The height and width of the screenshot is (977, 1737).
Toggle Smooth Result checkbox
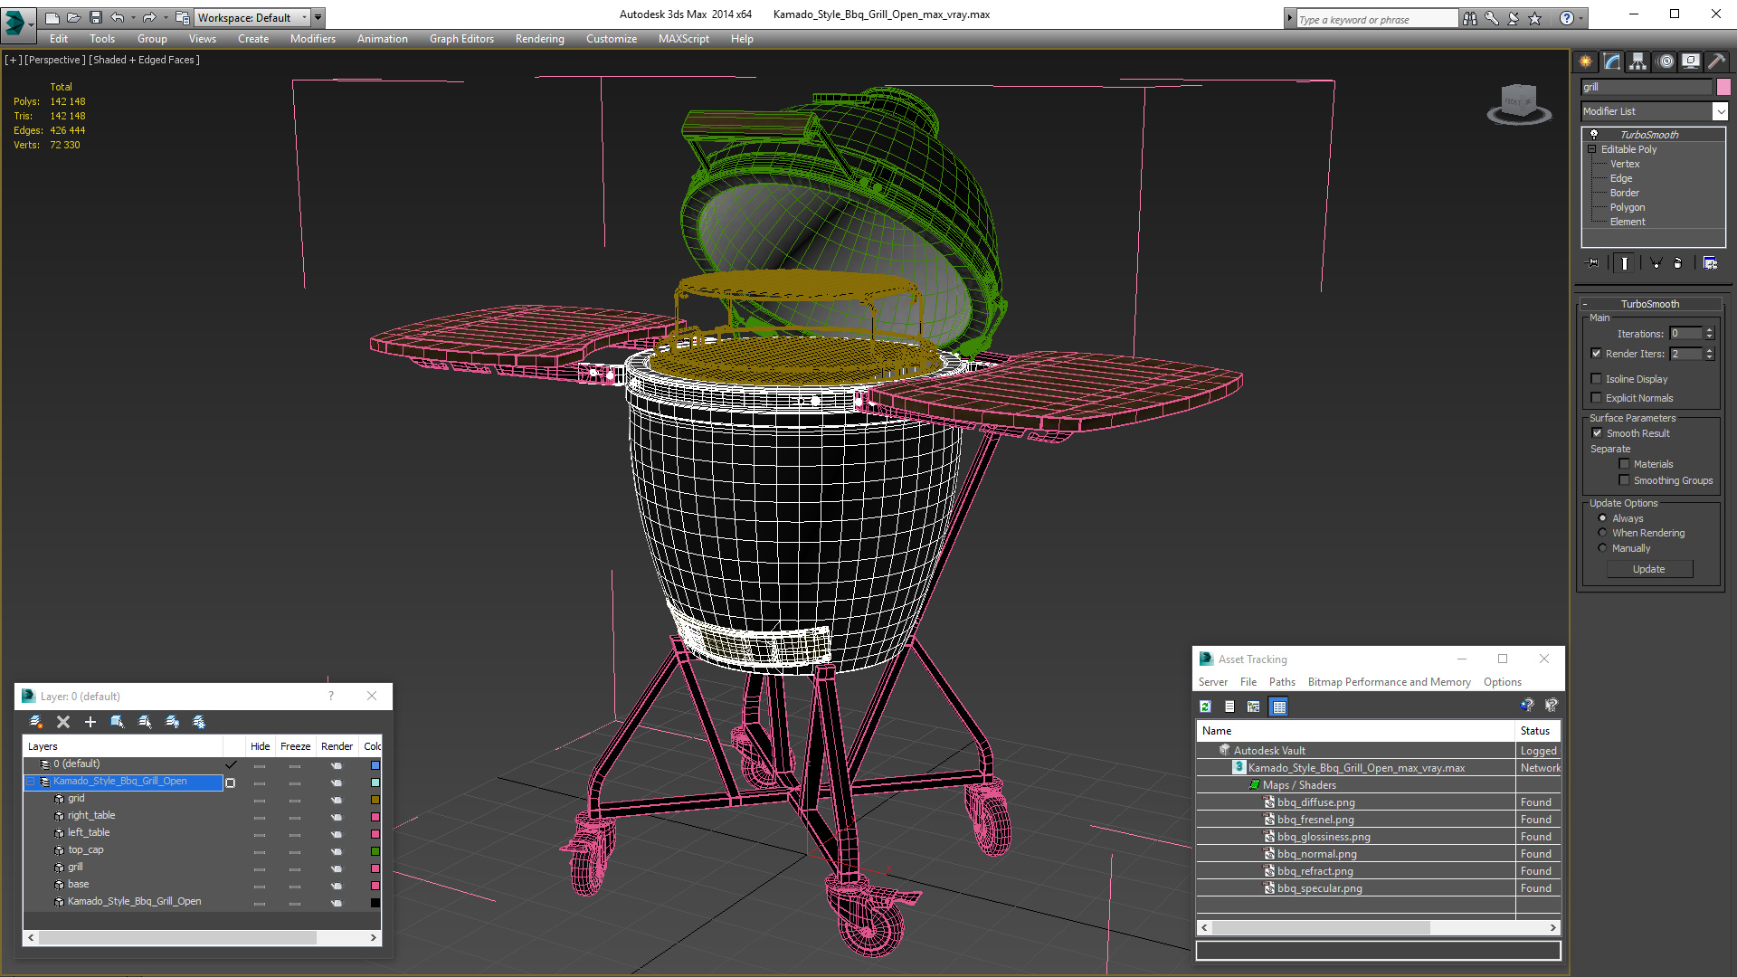pyautogui.click(x=1598, y=433)
